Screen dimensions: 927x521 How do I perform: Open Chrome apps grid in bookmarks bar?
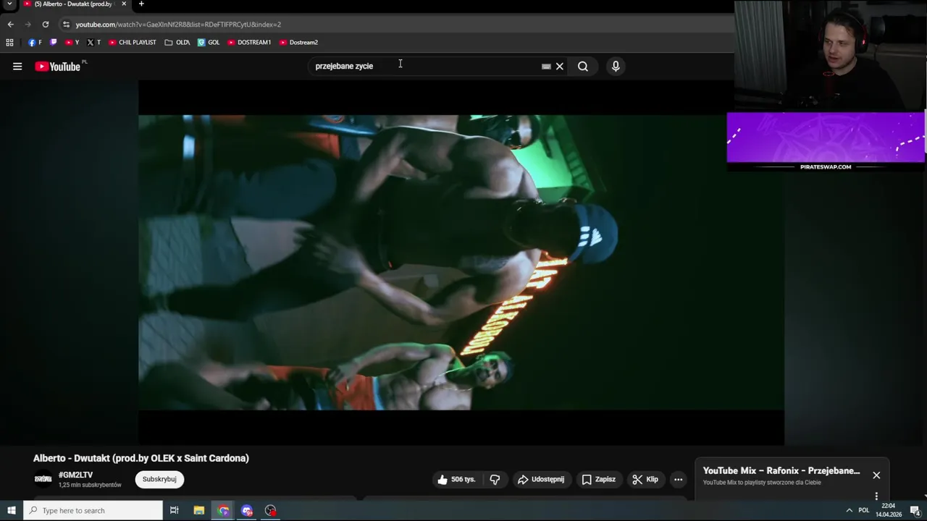pos(9,43)
